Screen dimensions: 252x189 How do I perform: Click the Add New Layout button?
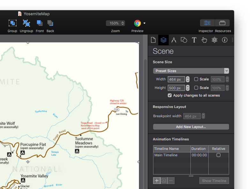pos(191,127)
